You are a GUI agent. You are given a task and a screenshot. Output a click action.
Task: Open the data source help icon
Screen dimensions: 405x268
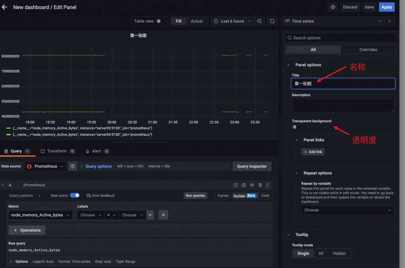pos(73,166)
